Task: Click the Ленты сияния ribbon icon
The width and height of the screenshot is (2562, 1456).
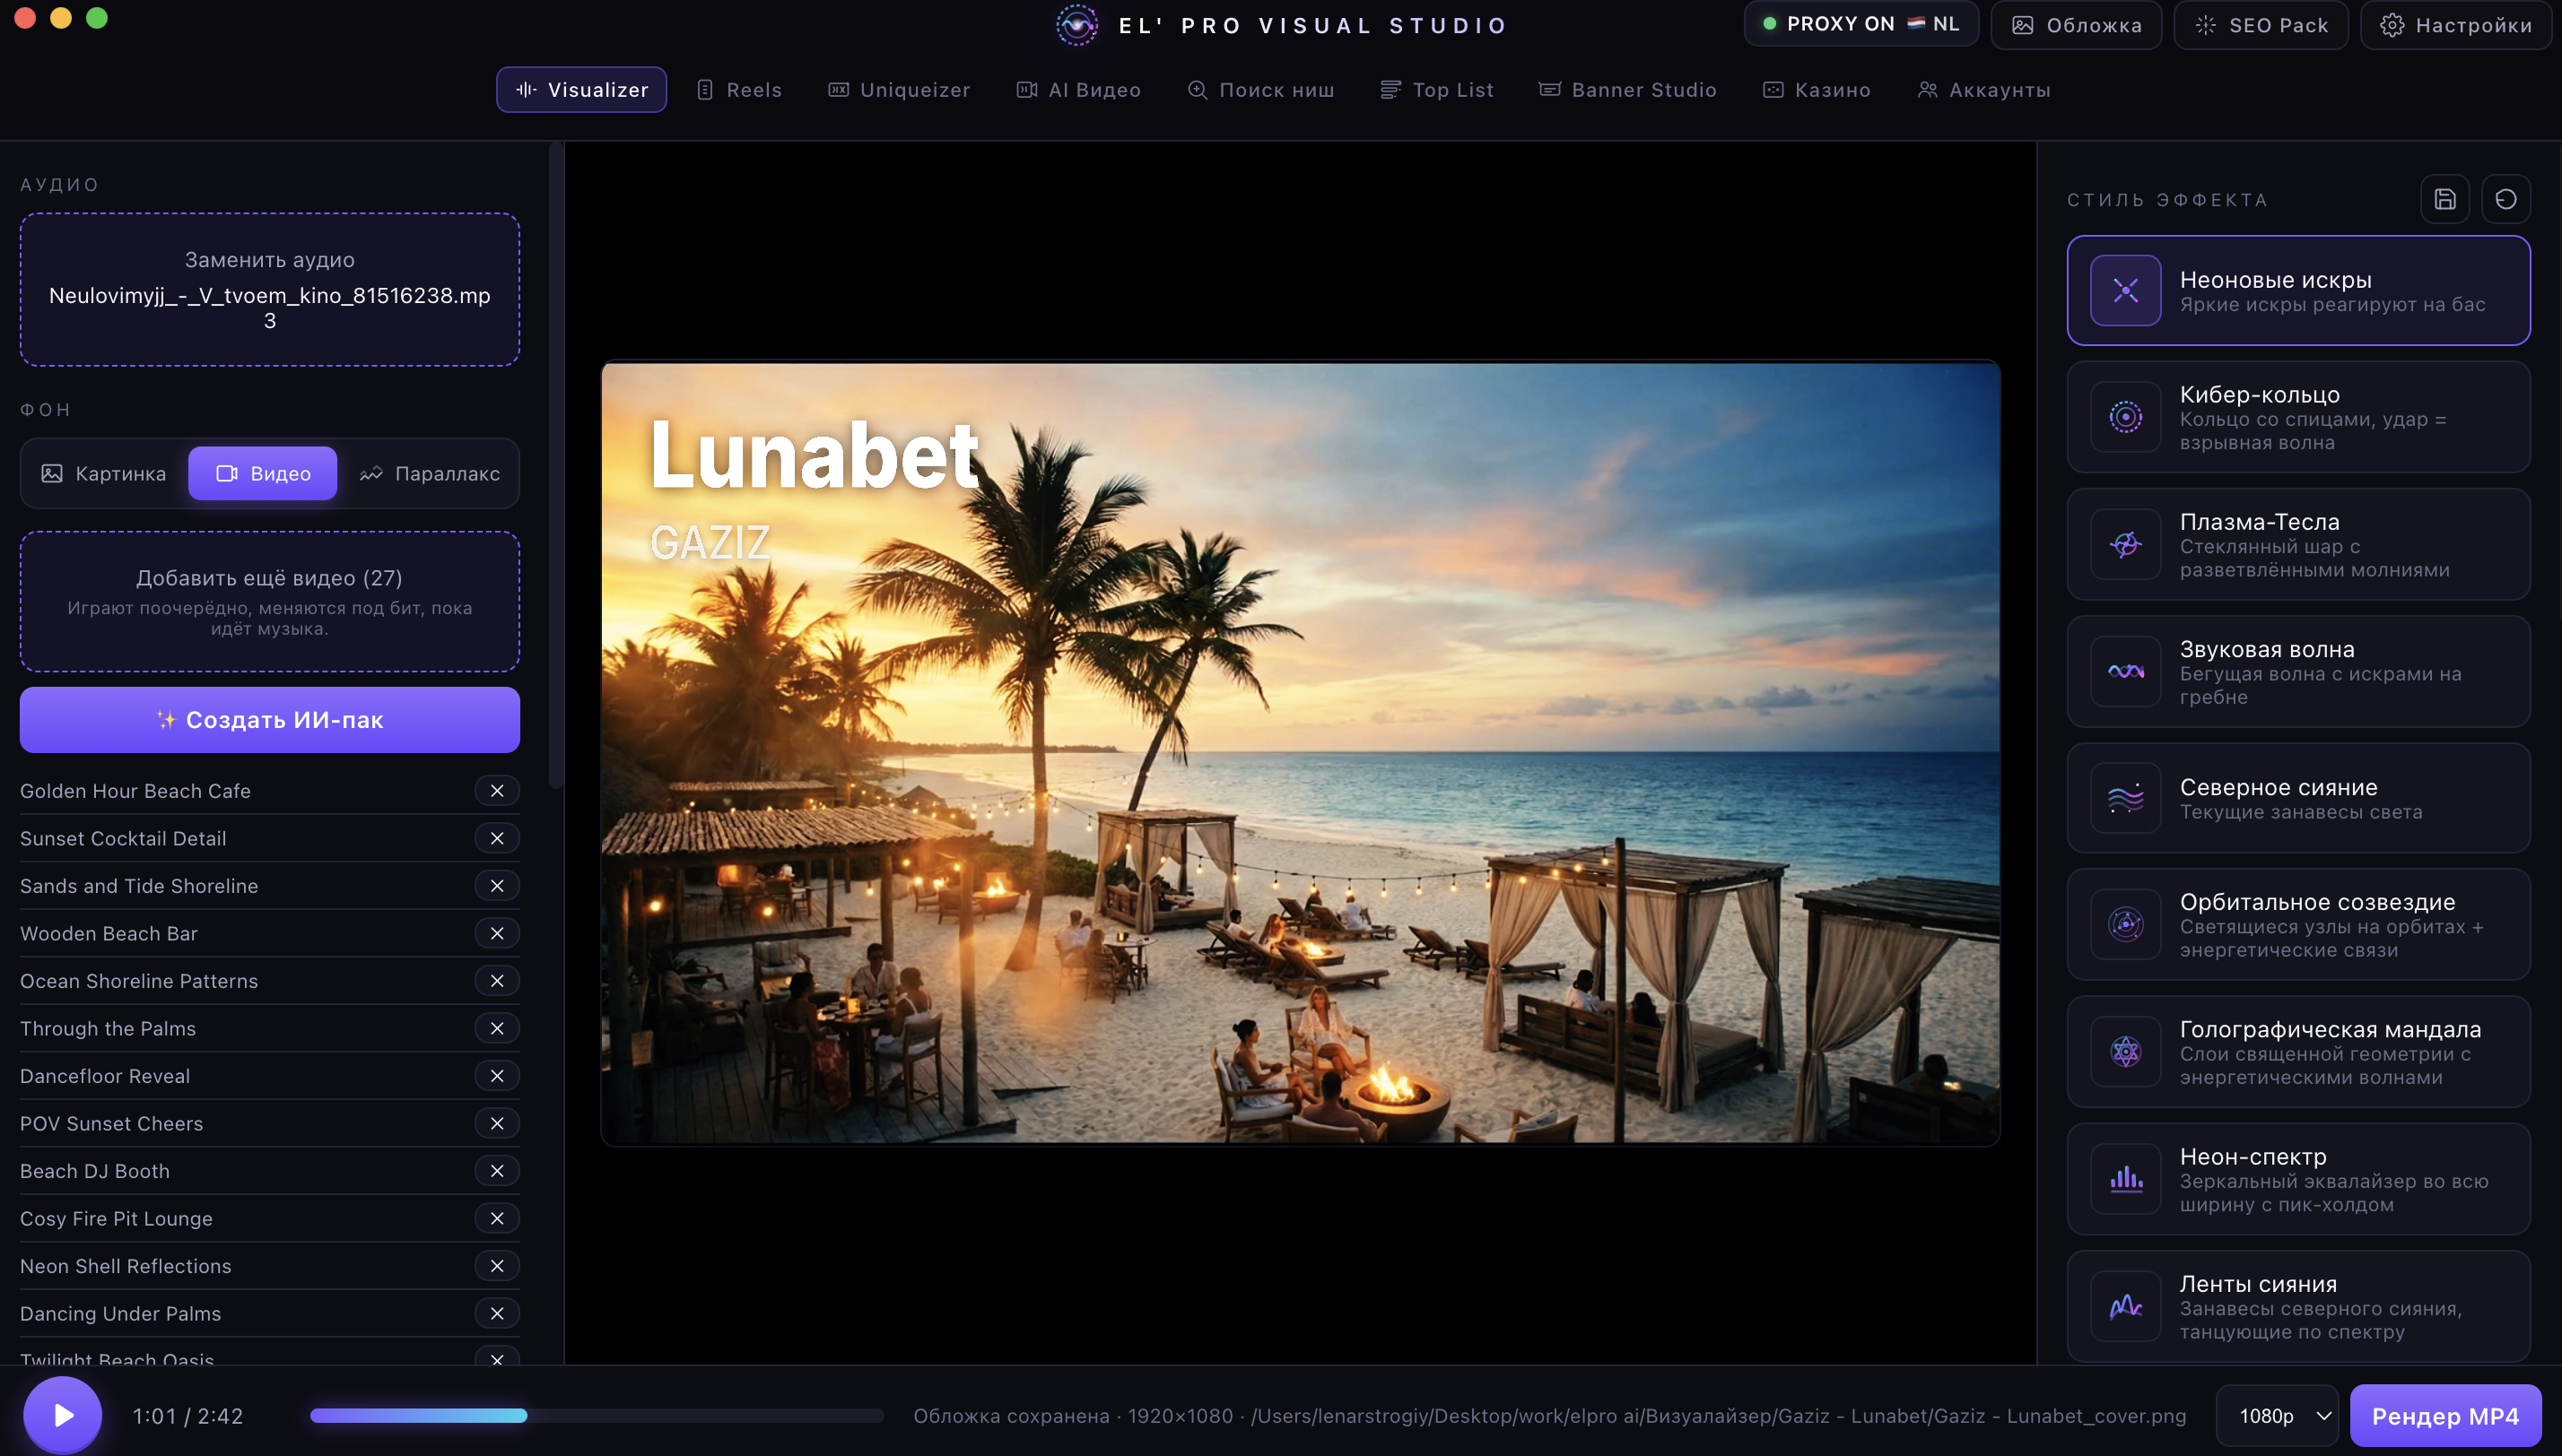Action: 2125,1305
